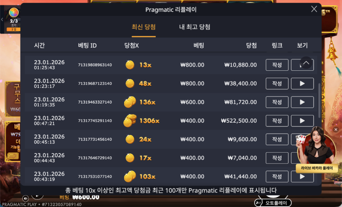Image resolution: width=342 pixels, height=207 pixels.
Task: Toggle the sound speaker icon
Action: [x=25, y=198]
